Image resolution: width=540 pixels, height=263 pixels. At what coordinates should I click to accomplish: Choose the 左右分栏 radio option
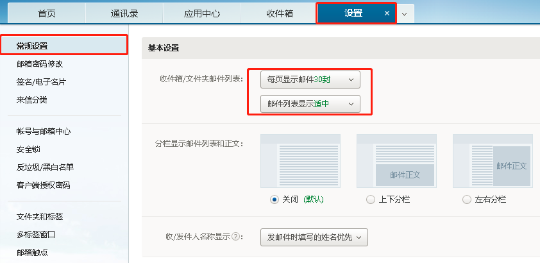point(466,199)
